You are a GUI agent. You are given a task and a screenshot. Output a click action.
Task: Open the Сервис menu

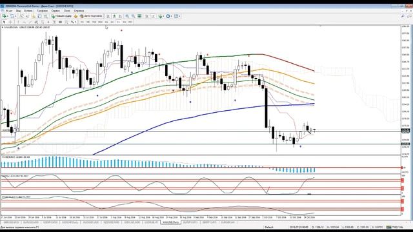(x=55, y=11)
